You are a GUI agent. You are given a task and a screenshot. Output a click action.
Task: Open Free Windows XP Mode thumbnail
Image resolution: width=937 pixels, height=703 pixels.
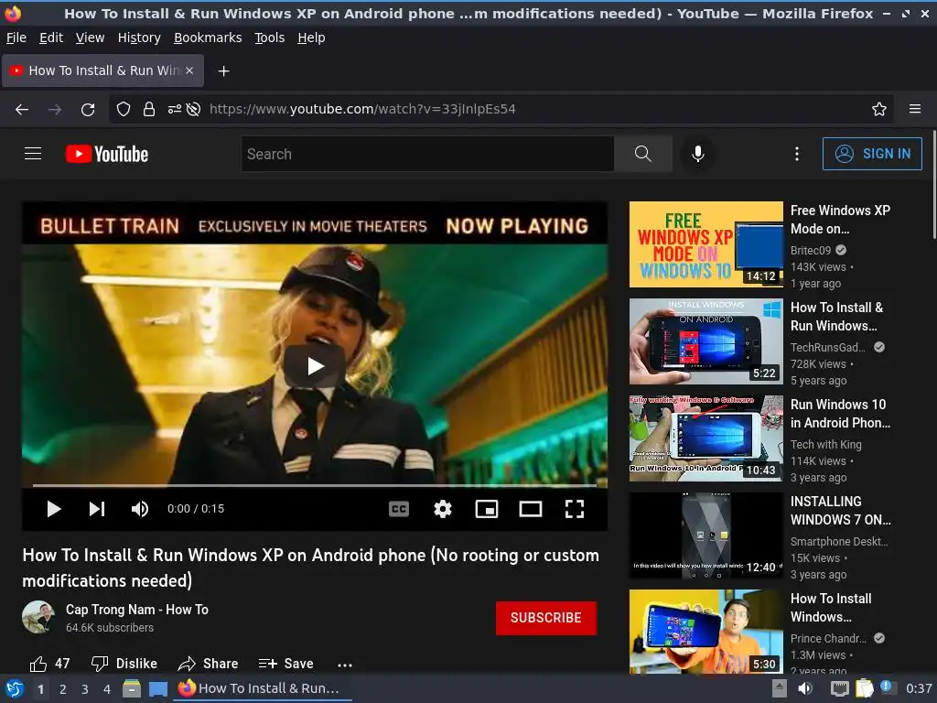coord(705,244)
